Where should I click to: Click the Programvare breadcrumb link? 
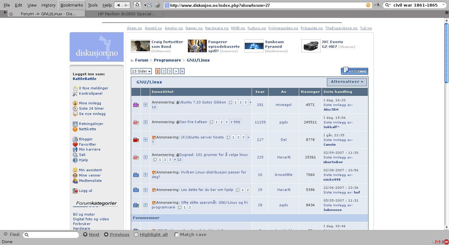click(x=167, y=60)
